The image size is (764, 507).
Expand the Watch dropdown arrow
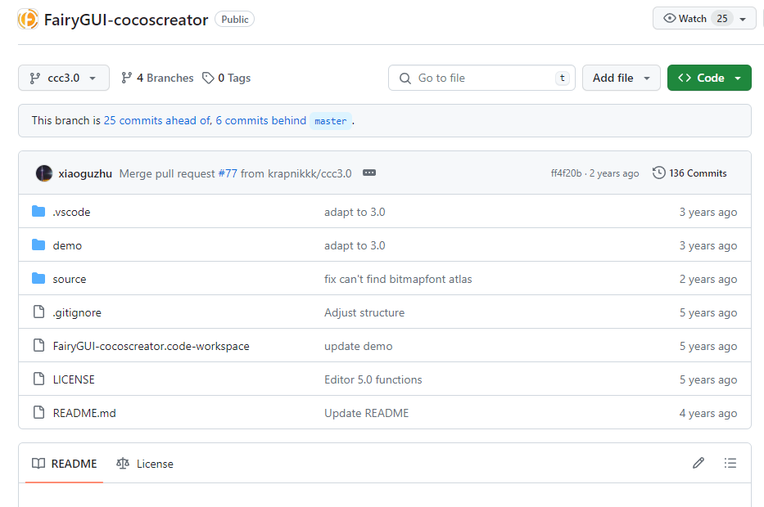click(x=743, y=19)
